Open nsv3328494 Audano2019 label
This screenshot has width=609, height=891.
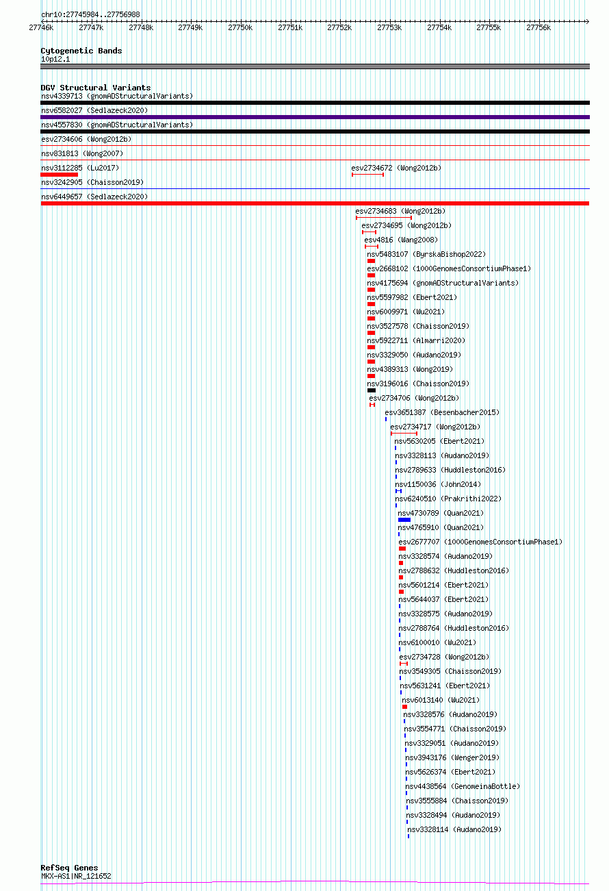[453, 815]
